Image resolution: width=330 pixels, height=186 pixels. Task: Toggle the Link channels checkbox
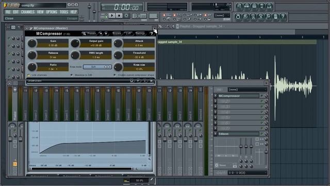[29, 75]
